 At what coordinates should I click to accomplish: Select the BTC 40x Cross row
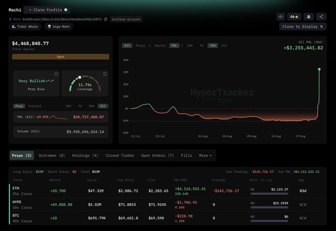tap(168, 218)
